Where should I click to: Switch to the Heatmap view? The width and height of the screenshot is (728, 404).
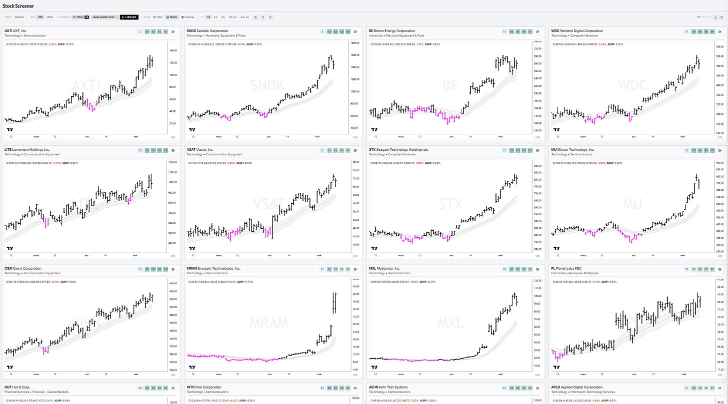(187, 17)
